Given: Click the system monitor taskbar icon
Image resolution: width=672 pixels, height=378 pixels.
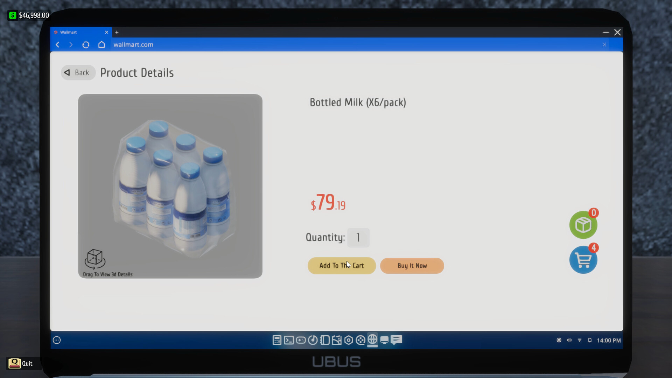Looking at the screenshot, I should (x=384, y=340).
